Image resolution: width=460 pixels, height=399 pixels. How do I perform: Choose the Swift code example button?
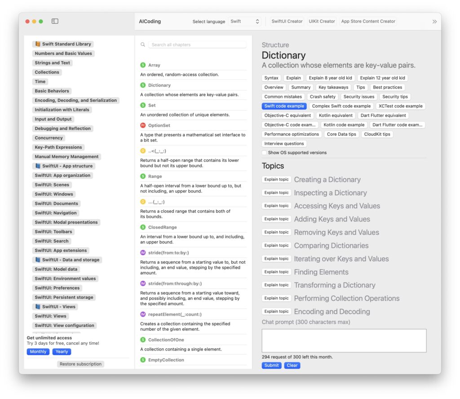coord(284,106)
